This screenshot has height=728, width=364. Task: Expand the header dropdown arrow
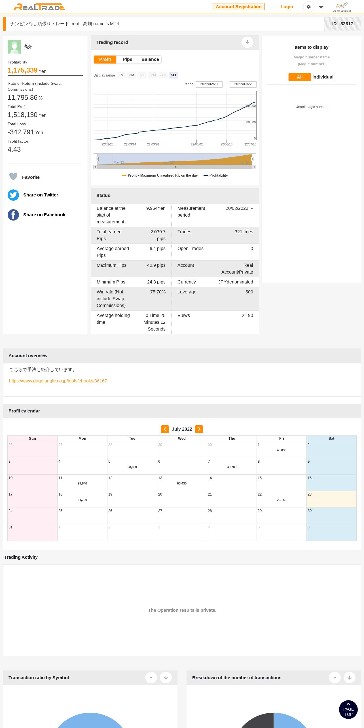tap(321, 7)
